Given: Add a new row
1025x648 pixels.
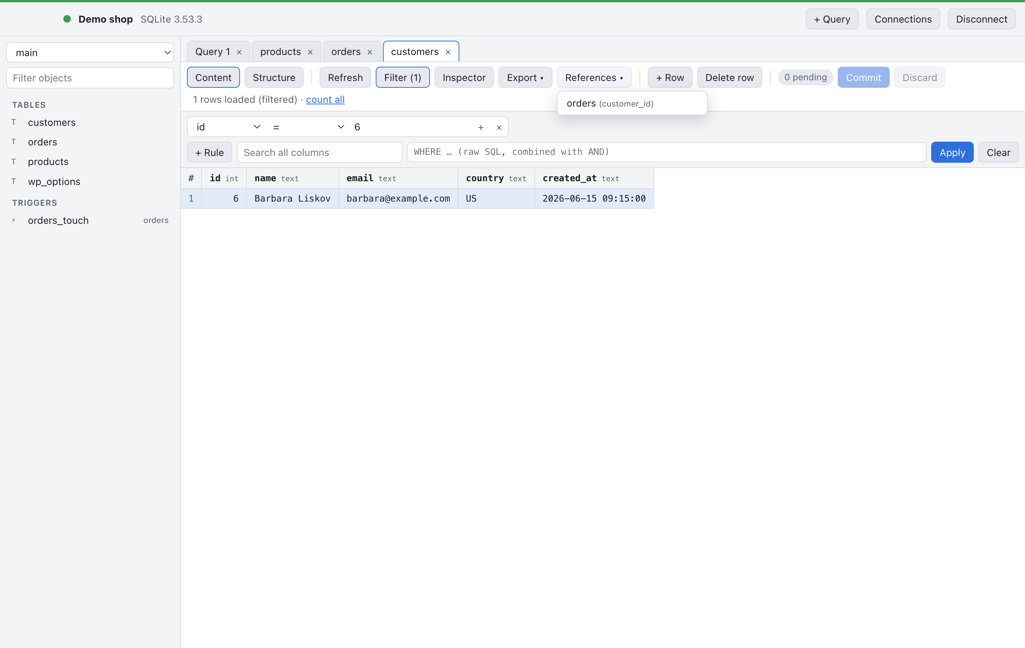Looking at the screenshot, I should [x=670, y=78].
